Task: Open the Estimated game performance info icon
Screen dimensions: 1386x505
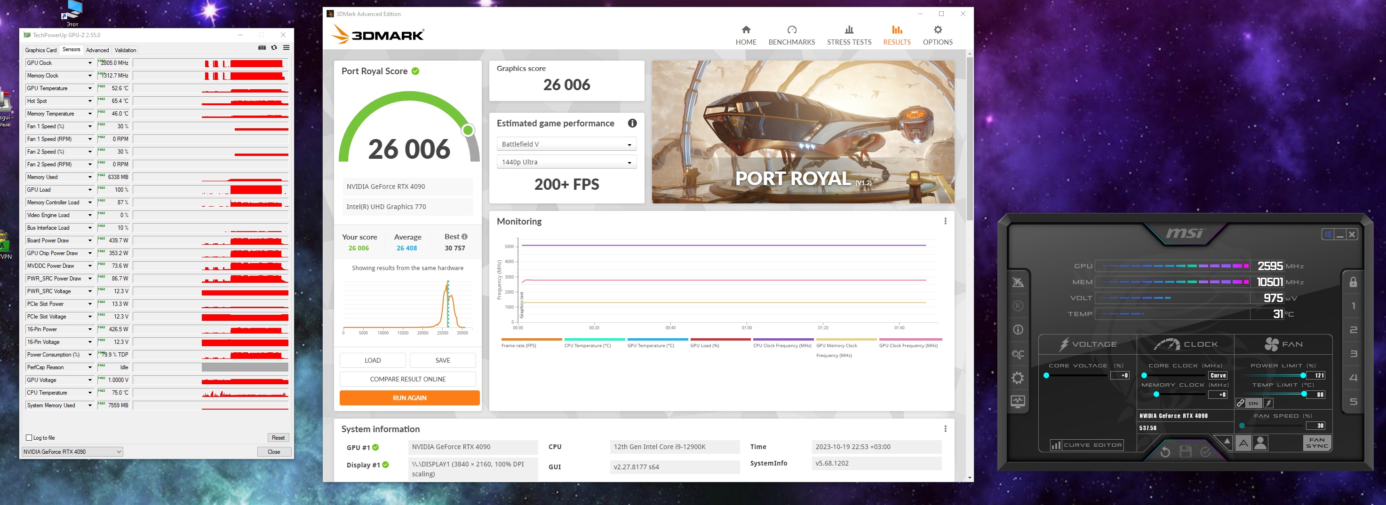Action: point(632,123)
